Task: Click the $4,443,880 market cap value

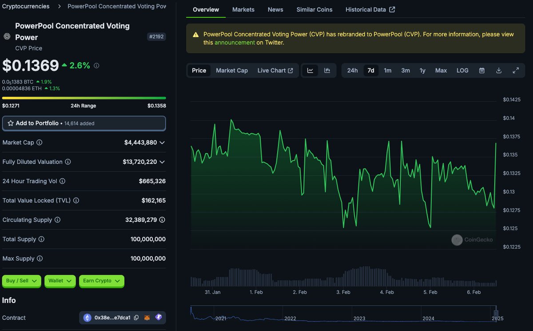Action: pyautogui.click(x=140, y=142)
